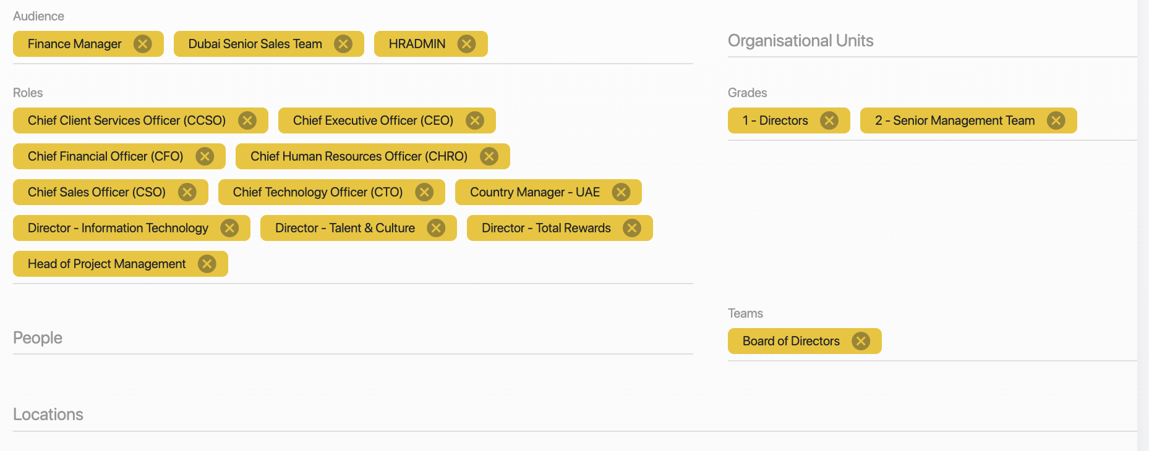Remove Board of Directors team tag
This screenshot has height=451, width=1149.
[x=861, y=341]
